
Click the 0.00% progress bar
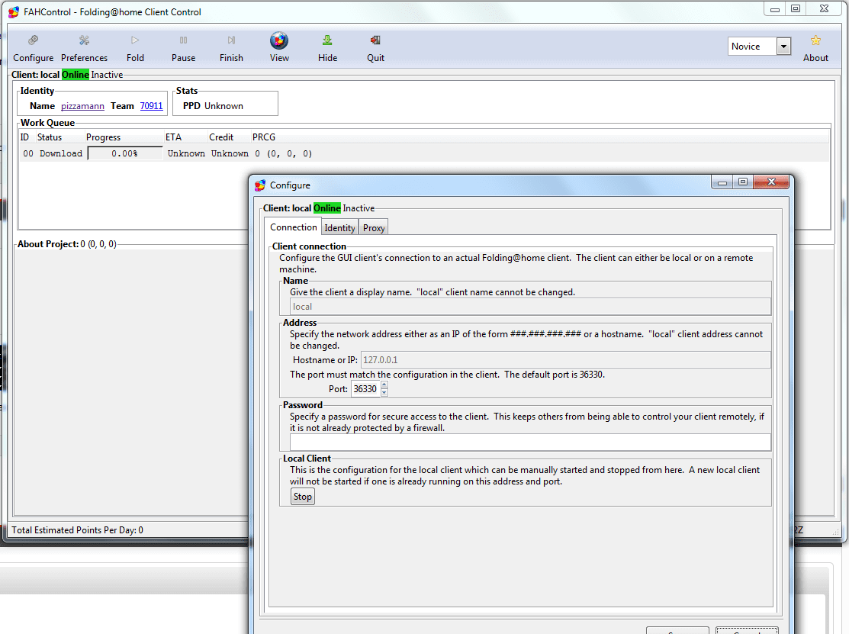tap(125, 154)
